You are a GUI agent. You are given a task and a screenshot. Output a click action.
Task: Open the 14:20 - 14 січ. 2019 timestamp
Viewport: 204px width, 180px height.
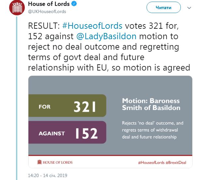pyautogui.click(x=48, y=175)
